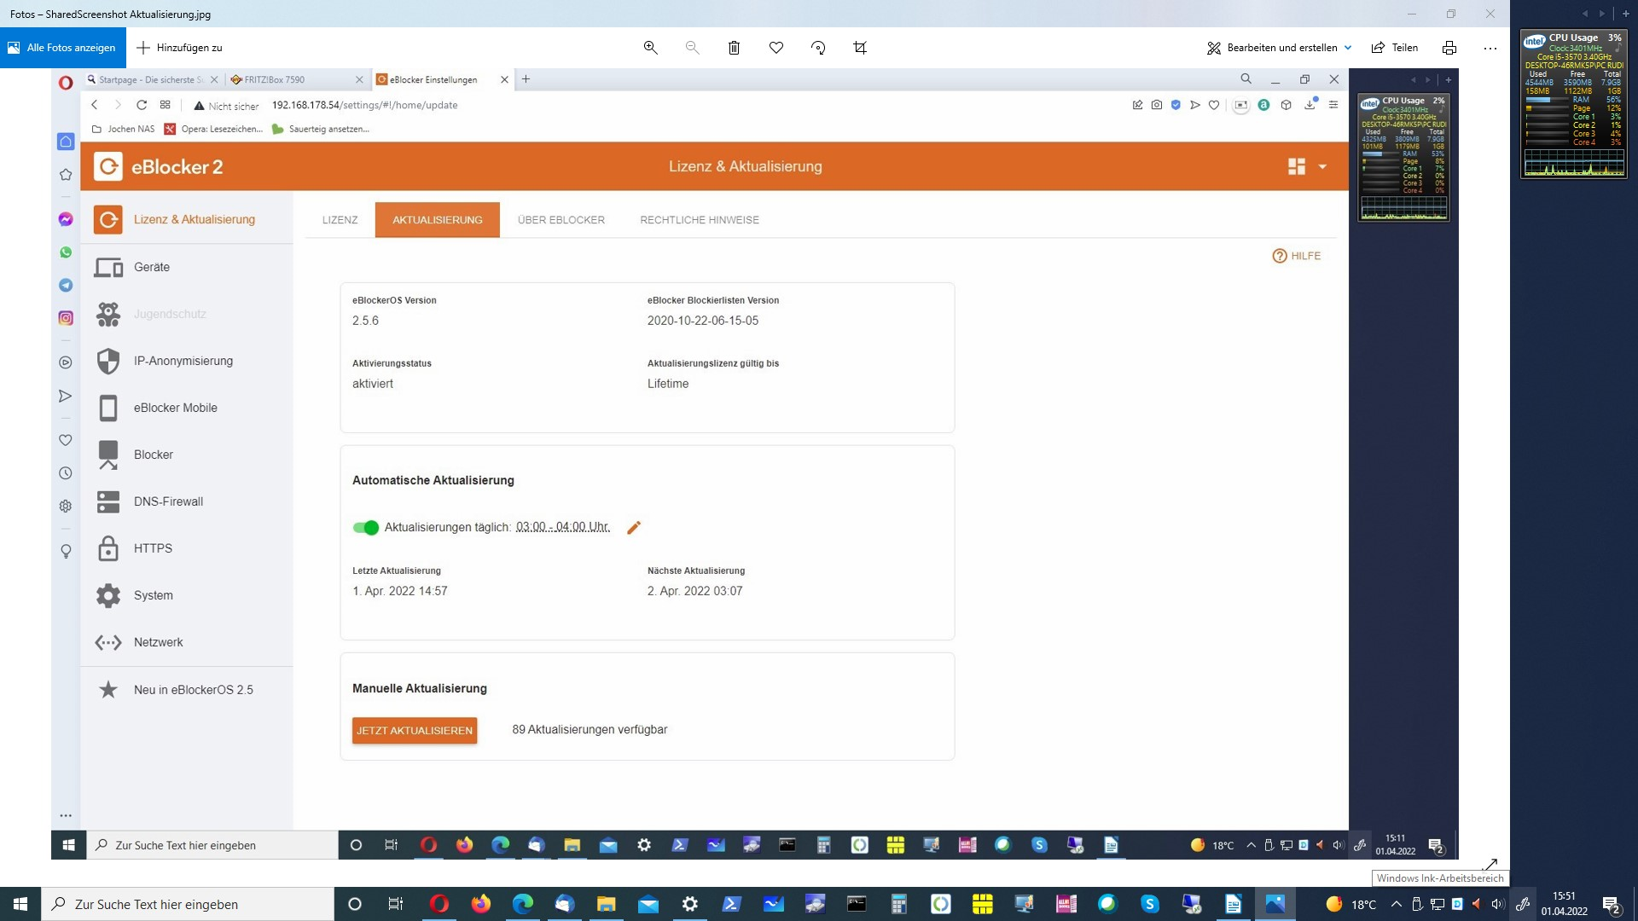The image size is (1638, 921).
Task: Open the Opera main menu O icon
Action: tap(66, 83)
